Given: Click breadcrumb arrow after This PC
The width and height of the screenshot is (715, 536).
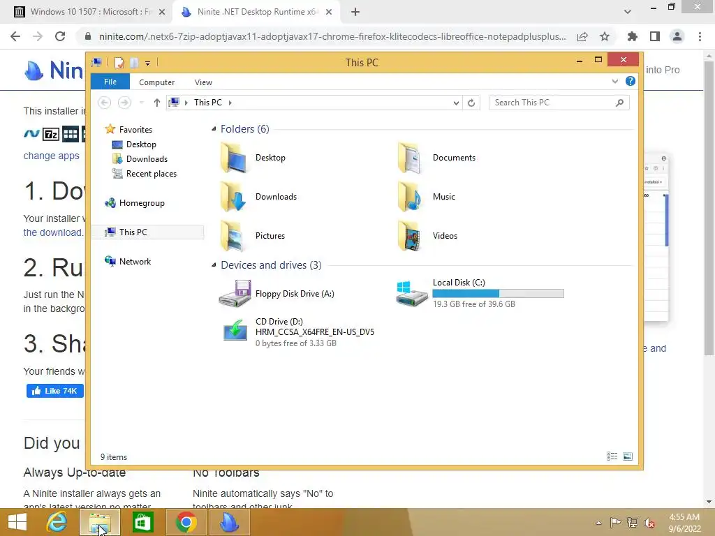Looking at the screenshot, I should (x=230, y=103).
